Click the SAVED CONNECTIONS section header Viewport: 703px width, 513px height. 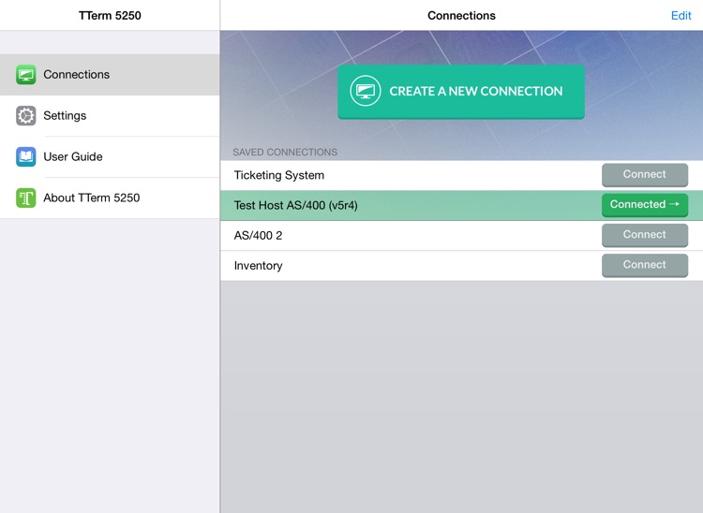285,153
